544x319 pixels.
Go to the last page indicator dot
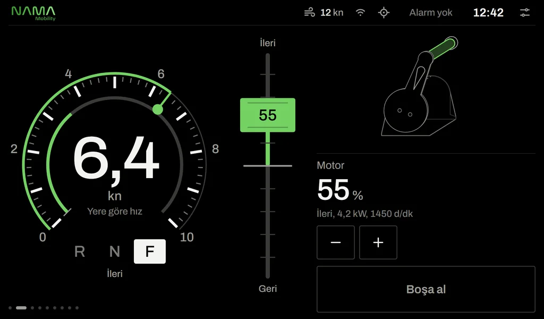[x=77, y=307]
